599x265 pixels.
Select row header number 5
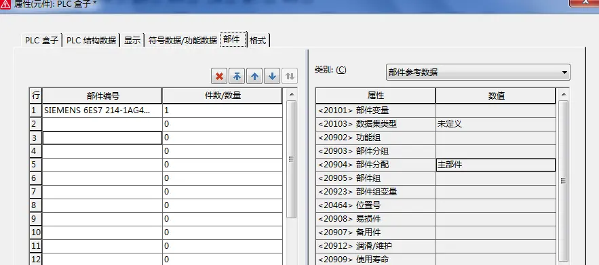point(35,165)
